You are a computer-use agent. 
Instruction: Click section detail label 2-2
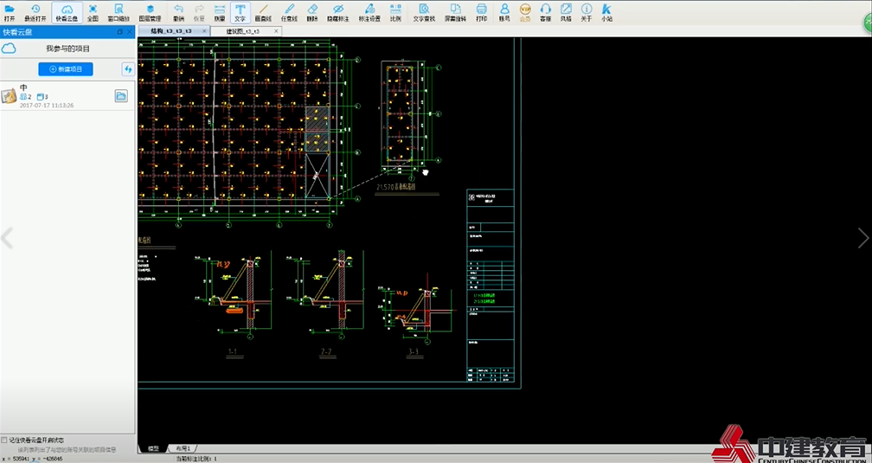pos(326,351)
